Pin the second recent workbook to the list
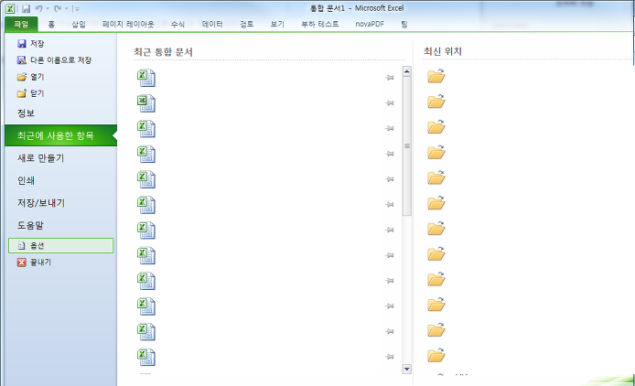635x386 pixels. pyautogui.click(x=390, y=102)
